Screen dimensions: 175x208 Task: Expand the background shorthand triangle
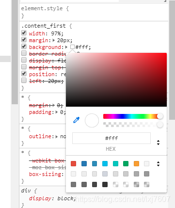(x=66, y=47)
